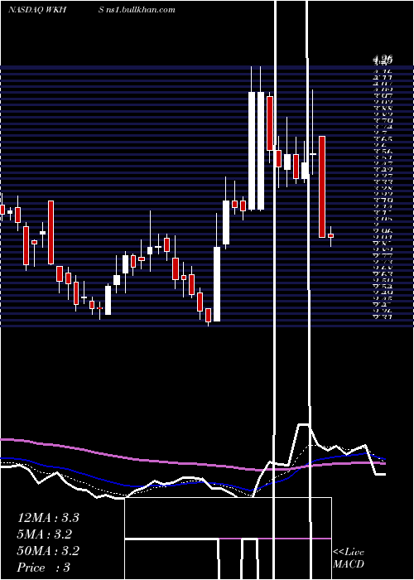Click the final small red candle of the series

pos(331,235)
